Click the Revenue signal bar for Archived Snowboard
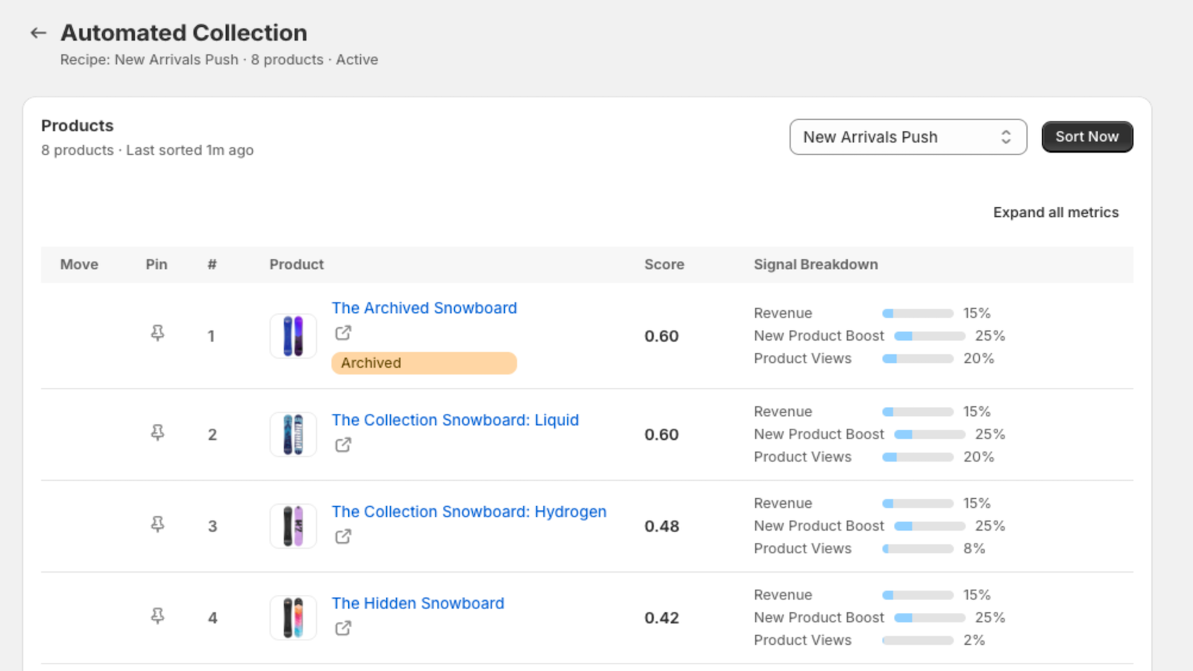This screenshot has width=1193, height=671. [917, 314]
